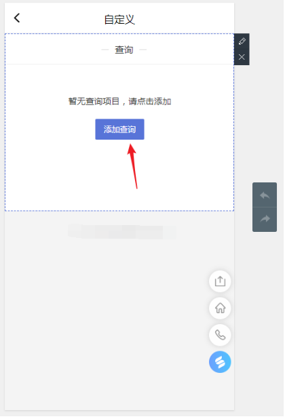Tap the floating home icon
This screenshot has height=419, width=285.
tap(220, 308)
